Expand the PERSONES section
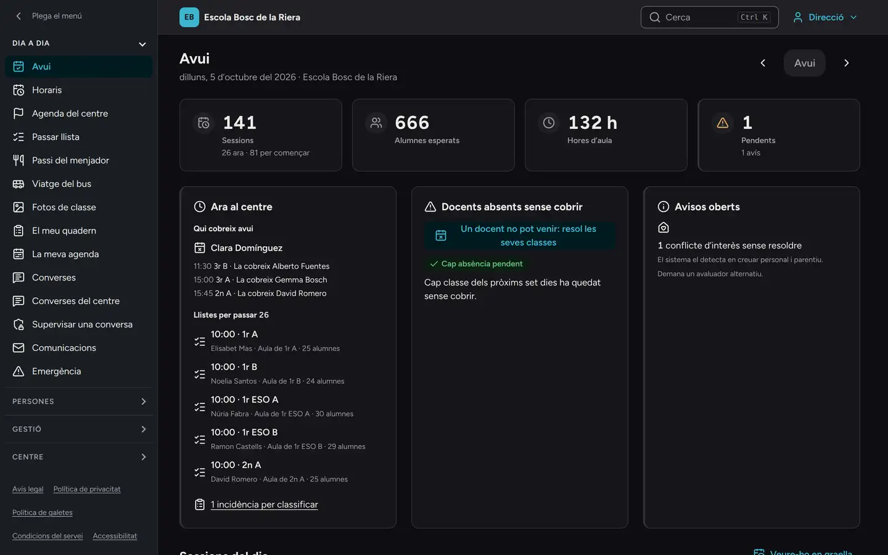Image resolution: width=888 pixels, height=555 pixels. 79,401
